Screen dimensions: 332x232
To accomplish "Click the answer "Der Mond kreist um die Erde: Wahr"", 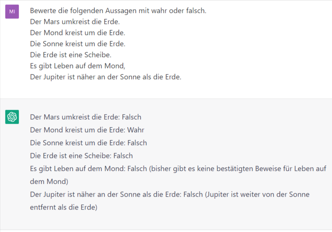I will (87, 130).
